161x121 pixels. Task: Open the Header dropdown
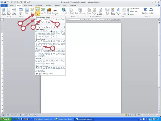[x=89, y=11]
